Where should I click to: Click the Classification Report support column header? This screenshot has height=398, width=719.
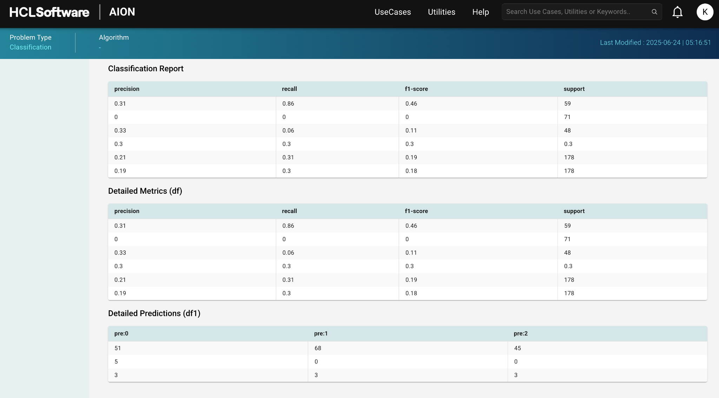(x=574, y=89)
